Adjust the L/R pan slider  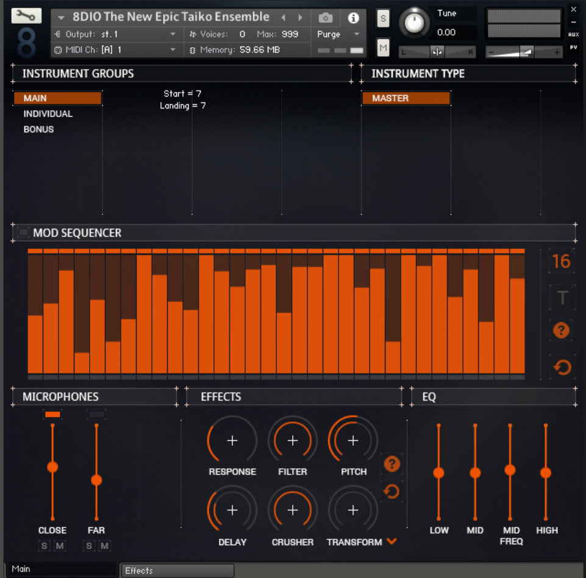437,52
